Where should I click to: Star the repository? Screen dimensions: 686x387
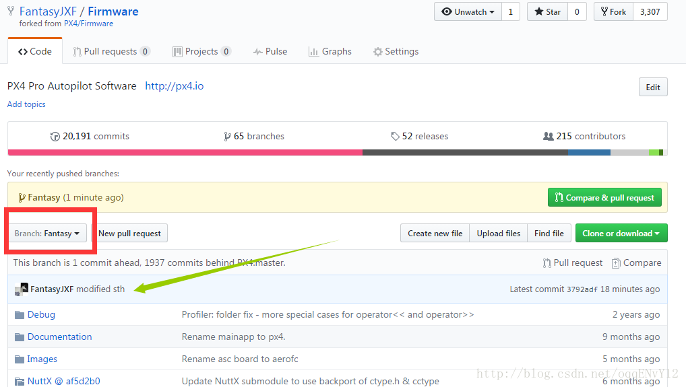tap(547, 12)
